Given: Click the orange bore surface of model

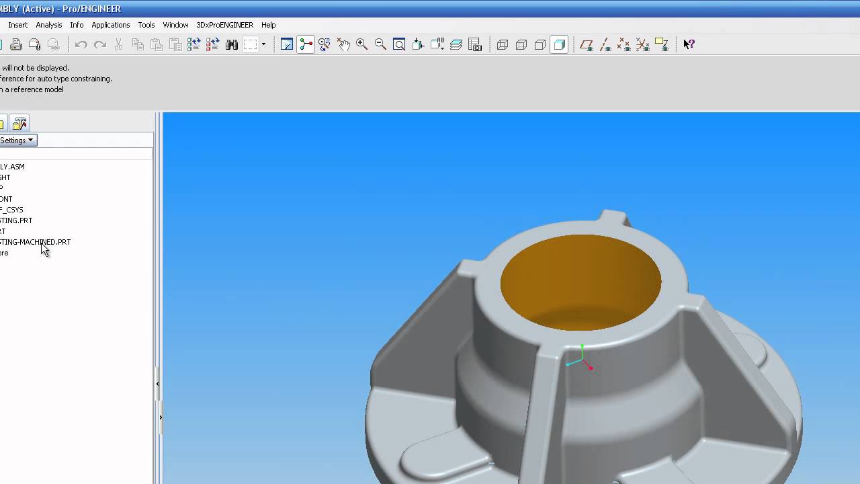Looking at the screenshot, I should click(581, 282).
